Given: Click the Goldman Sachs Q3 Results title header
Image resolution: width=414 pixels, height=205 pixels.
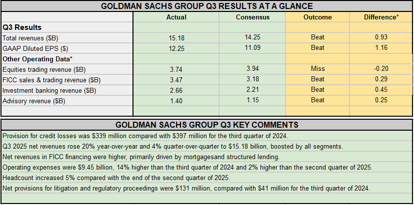Looking at the screenshot, I should pos(206,6).
